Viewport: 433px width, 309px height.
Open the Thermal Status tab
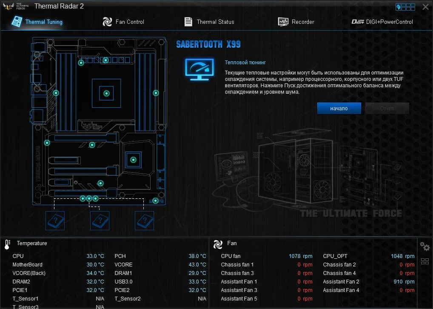click(209, 22)
